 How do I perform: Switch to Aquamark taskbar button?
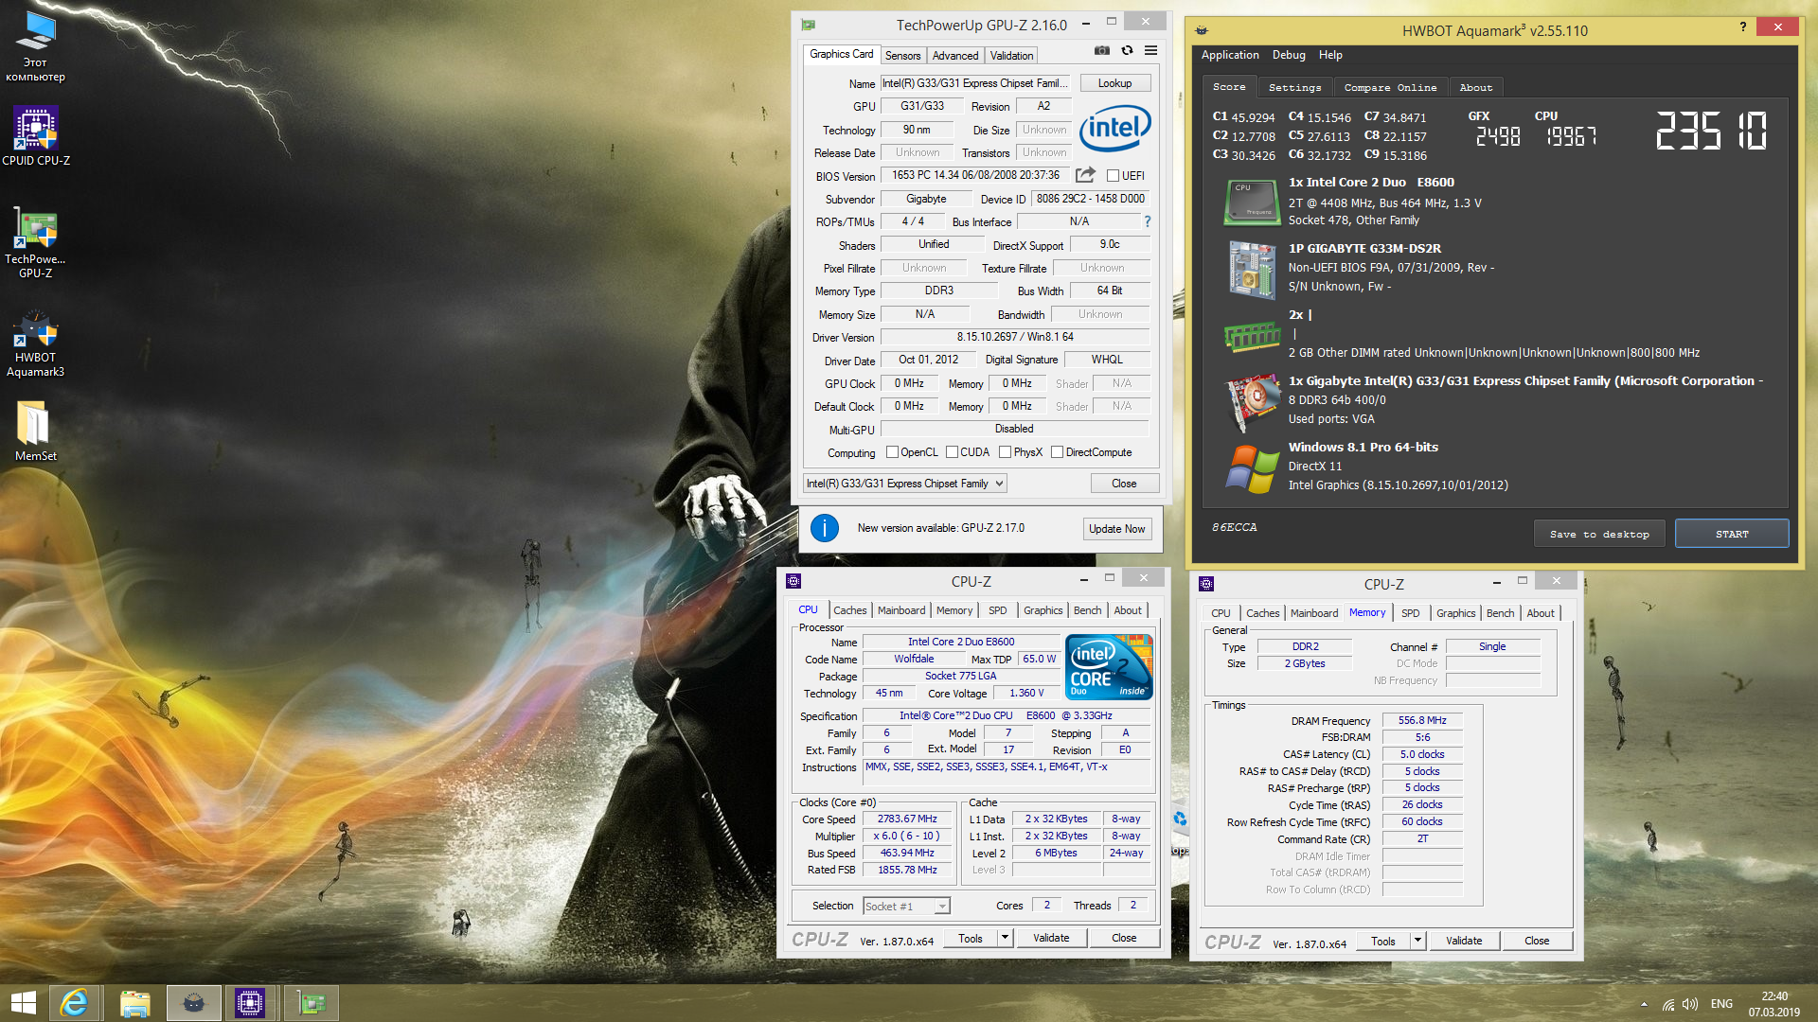pos(194,1003)
